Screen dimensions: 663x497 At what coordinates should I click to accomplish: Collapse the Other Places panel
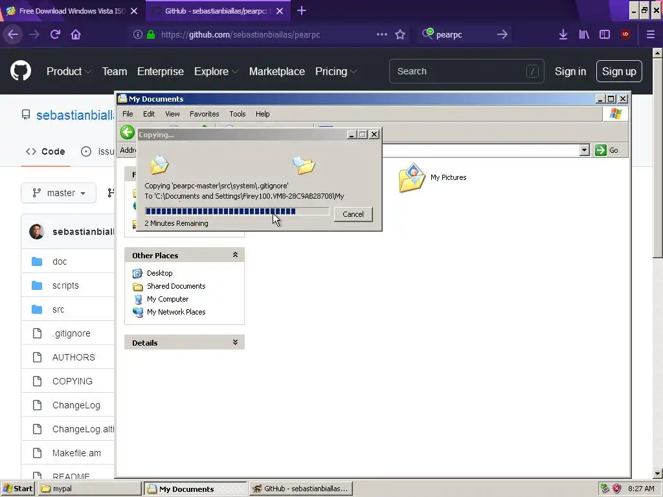pos(235,255)
